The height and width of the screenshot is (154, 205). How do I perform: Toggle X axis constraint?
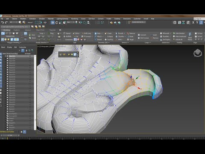point(193,22)
